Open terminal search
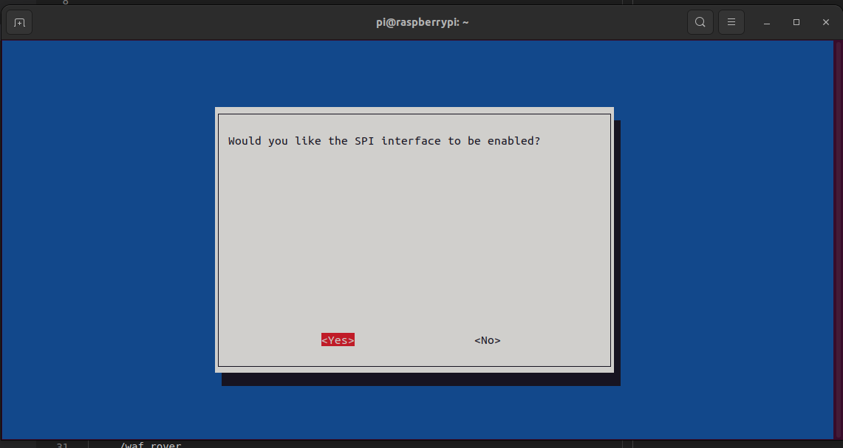The height and width of the screenshot is (448, 843). (x=700, y=22)
